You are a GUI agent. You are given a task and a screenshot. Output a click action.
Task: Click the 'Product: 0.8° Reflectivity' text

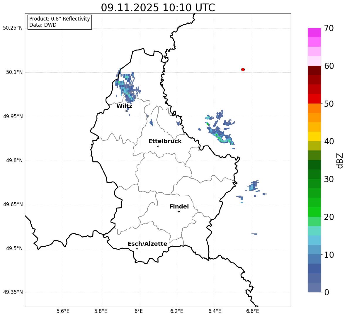click(59, 18)
